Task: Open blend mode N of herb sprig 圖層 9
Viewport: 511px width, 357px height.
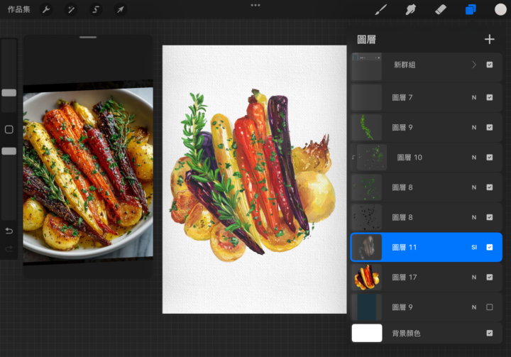Action: tap(474, 128)
